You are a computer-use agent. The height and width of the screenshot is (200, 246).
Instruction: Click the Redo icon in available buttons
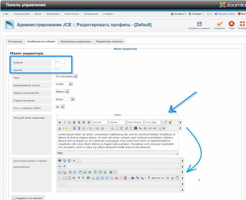point(69,160)
